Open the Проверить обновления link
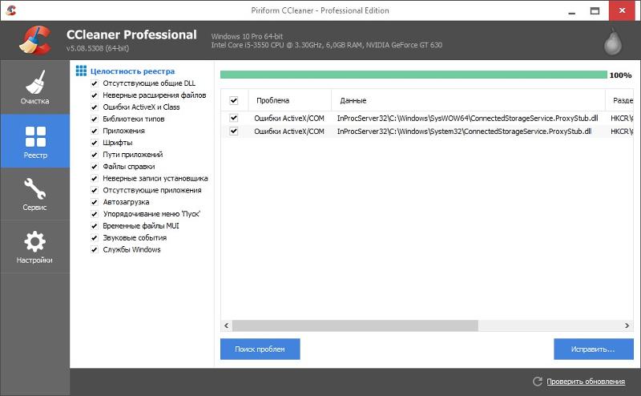Image resolution: width=641 pixels, height=396 pixels. [x=586, y=382]
